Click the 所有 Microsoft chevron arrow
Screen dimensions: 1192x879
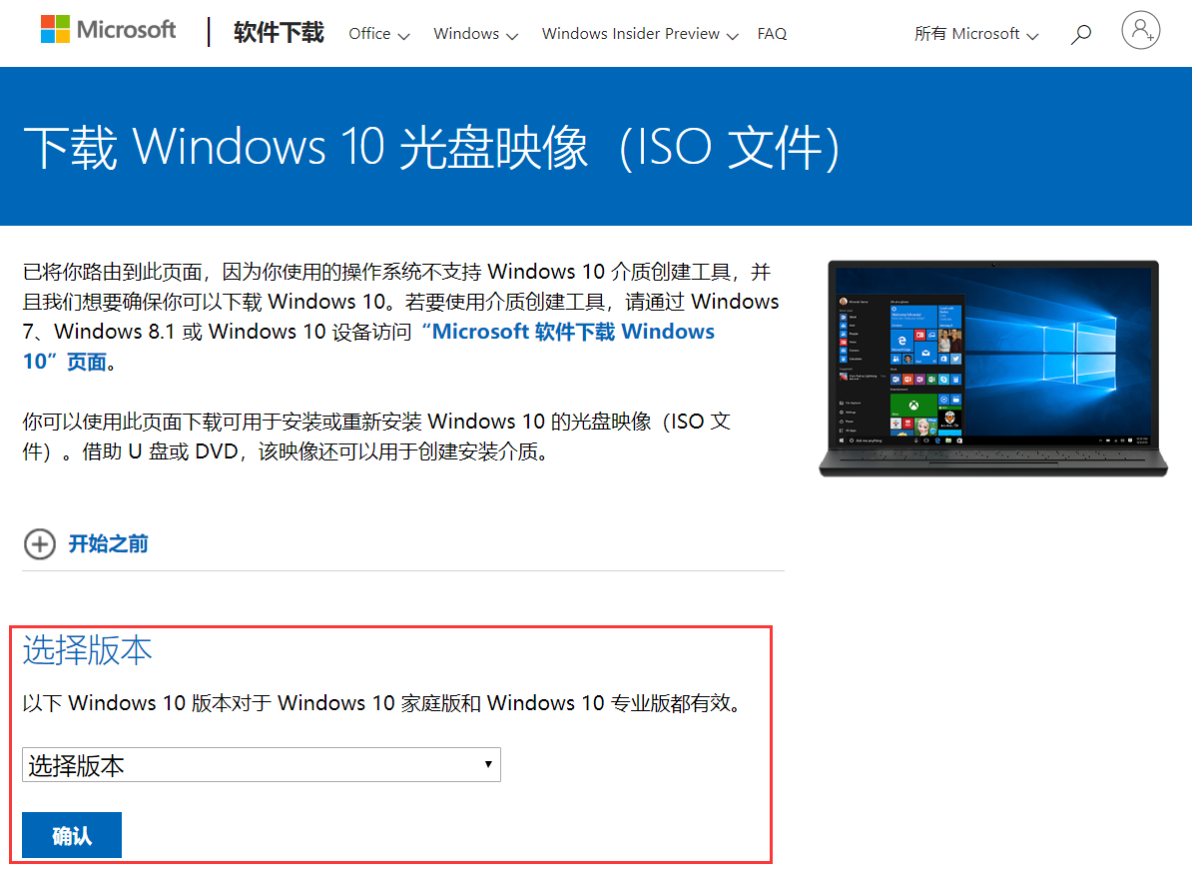pyautogui.click(x=1032, y=36)
